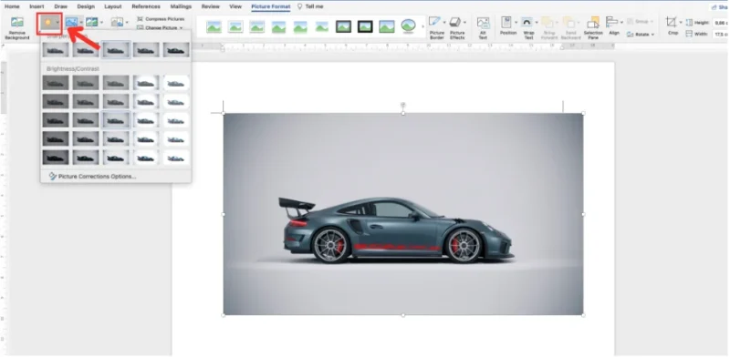Click the Align icon
Viewport: 730px width, 357px height.
click(x=611, y=22)
